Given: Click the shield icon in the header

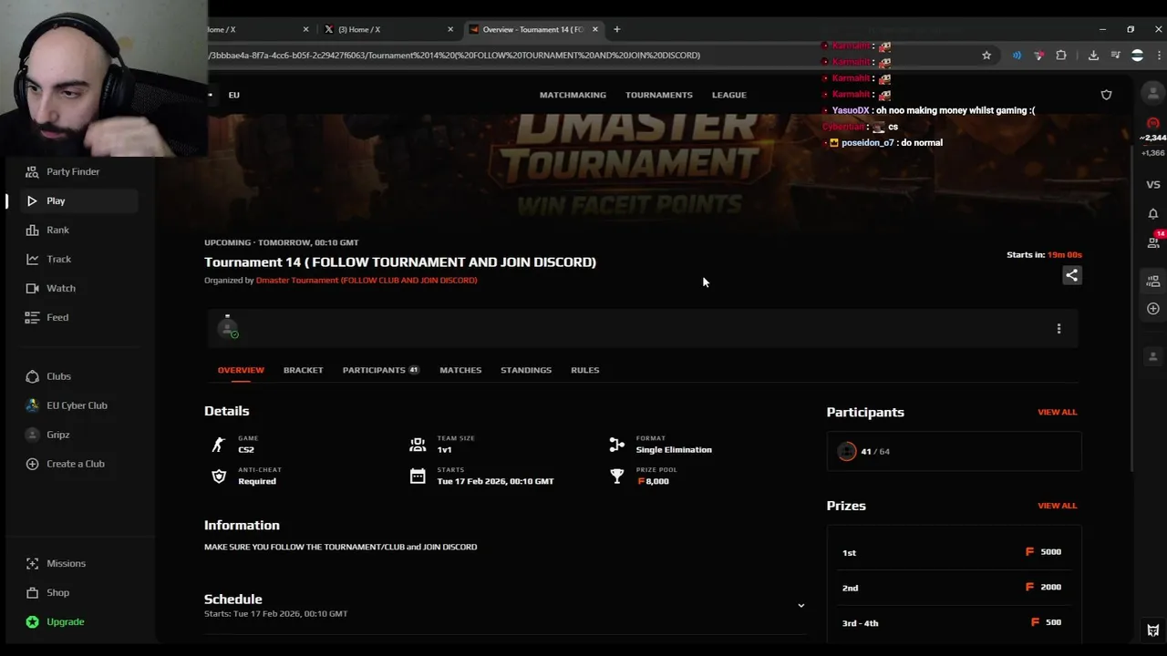Looking at the screenshot, I should [x=1106, y=95].
